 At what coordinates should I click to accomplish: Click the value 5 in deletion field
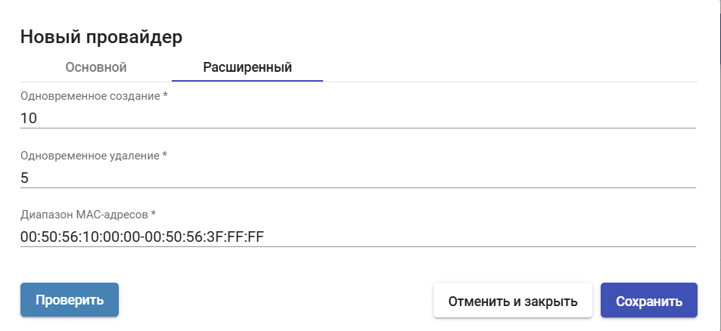coord(25,178)
